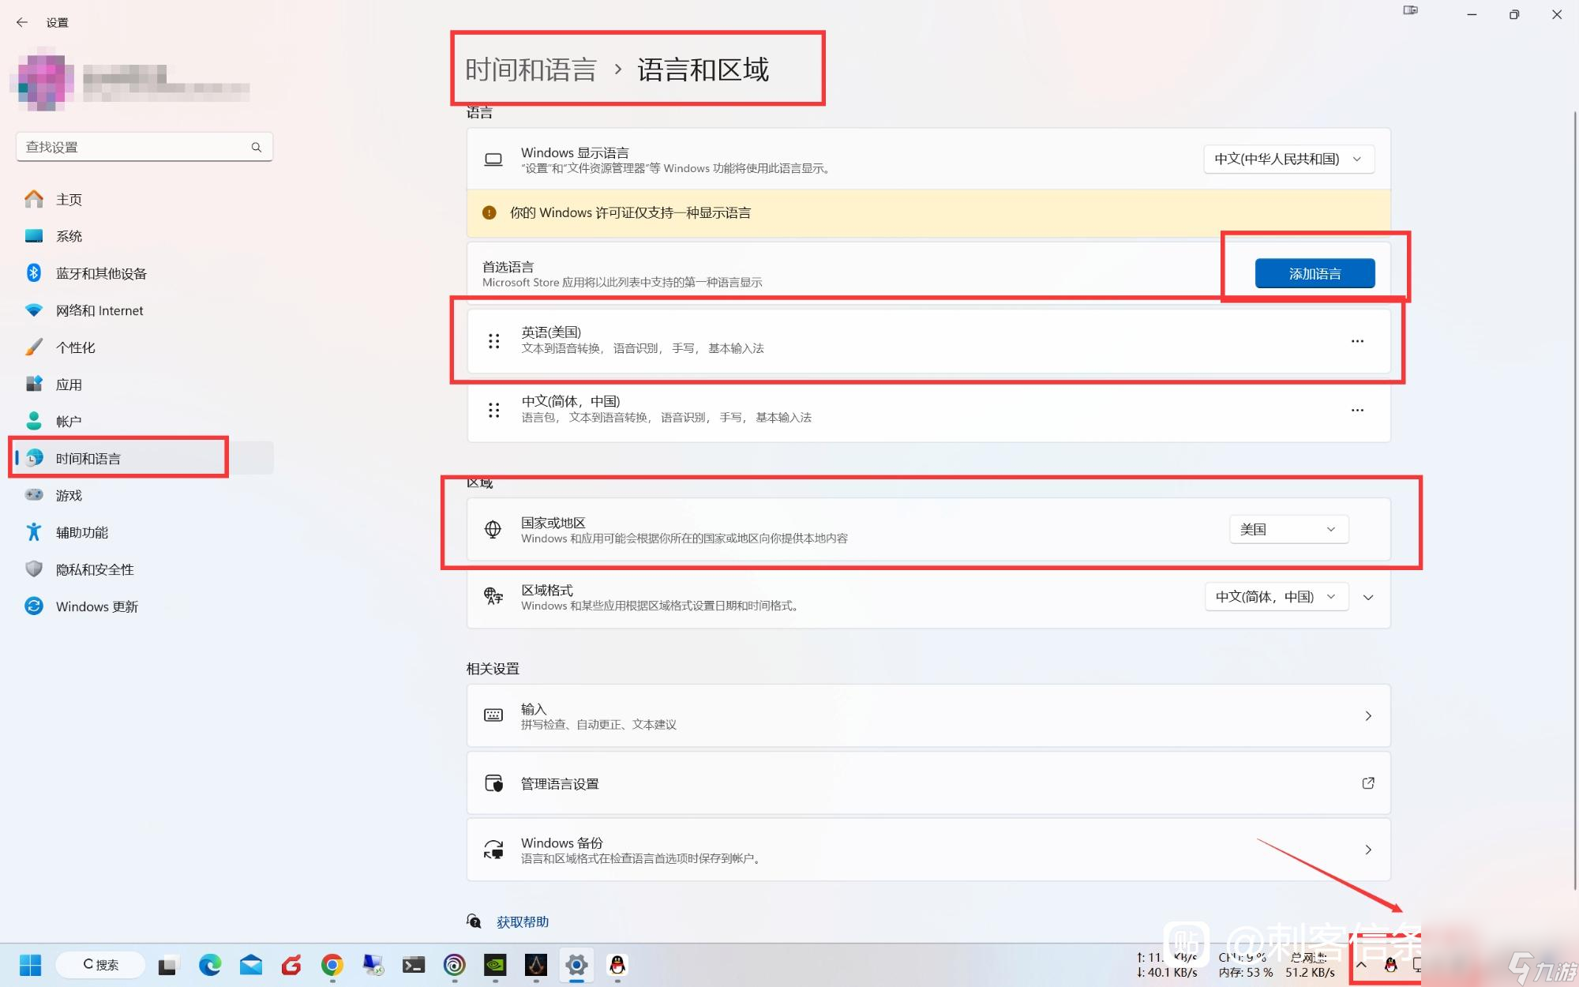Image resolution: width=1579 pixels, height=987 pixels.
Task: Click the 添加语言 button
Action: pyautogui.click(x=1315, y=273)
